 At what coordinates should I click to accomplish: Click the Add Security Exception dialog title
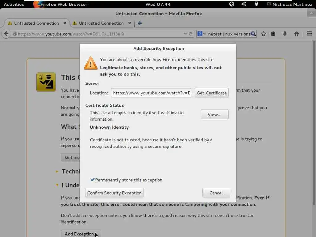click(159, 48)
